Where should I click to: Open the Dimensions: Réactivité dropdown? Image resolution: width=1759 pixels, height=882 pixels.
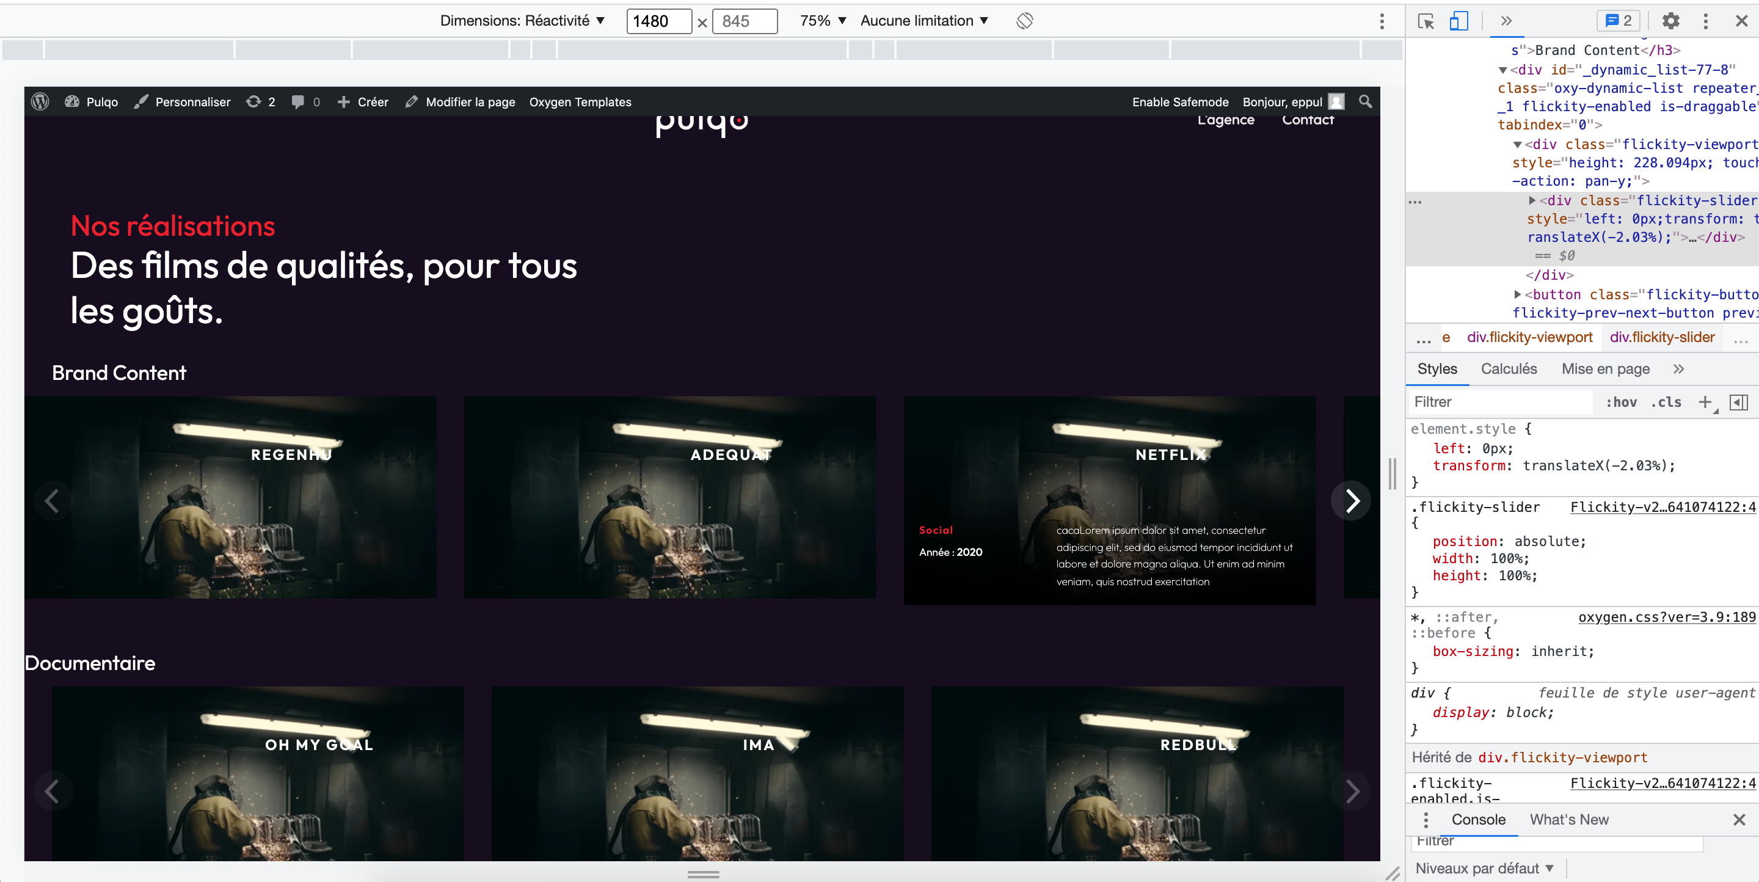coord(520,21)
